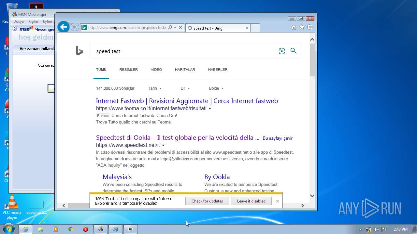Click the remote desktop taskbar button
Viewport: 417px width, 234px height.
pos(116,229)
